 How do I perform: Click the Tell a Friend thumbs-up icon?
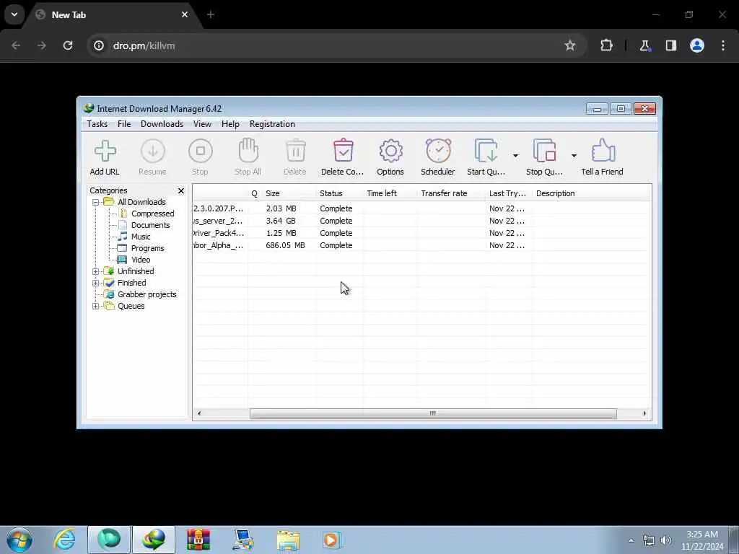[603, 151]
